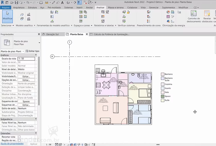Toggle the Região de recorte checkbox
Viewport: 216px width, 146px height.
[x=19, y=141]
